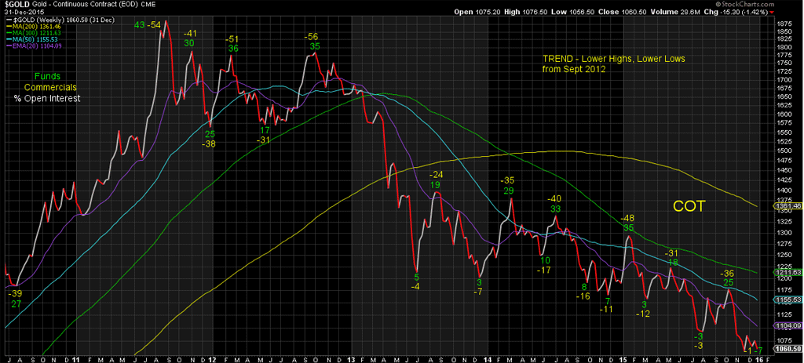Click the 1155.53 MA(50) price axis tag

[x=787, y=299]
